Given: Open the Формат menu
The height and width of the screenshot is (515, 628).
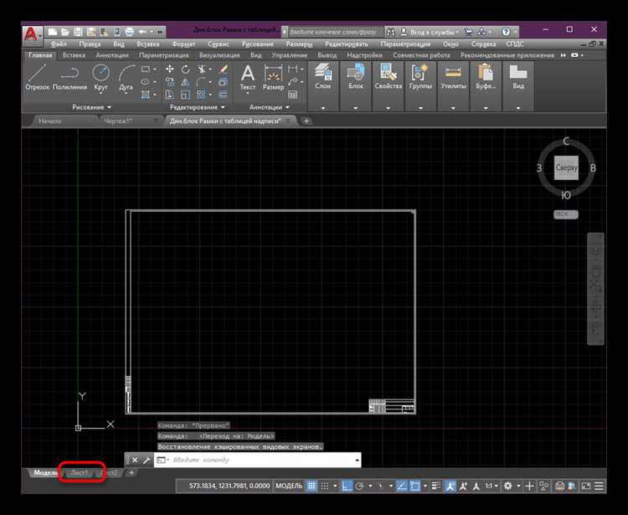Looking at the screenshot, I should tap(183, 44).
